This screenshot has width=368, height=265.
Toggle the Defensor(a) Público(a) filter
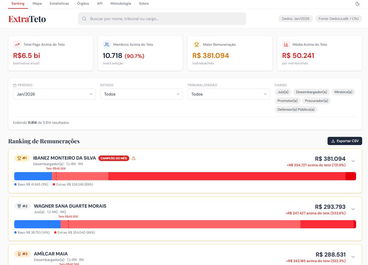[296, 109]
